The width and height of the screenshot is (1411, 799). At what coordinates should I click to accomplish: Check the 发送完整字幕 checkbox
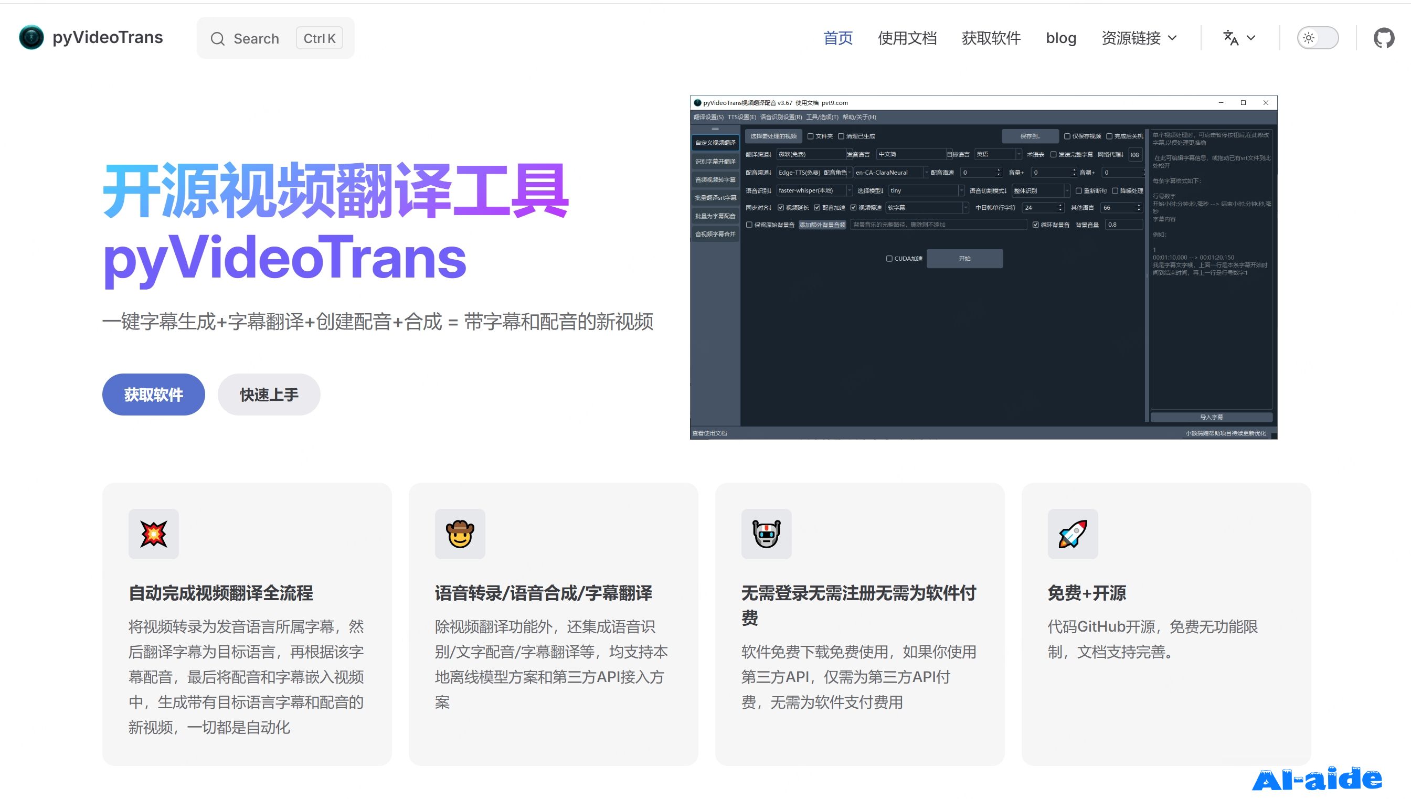pyautogui.click(x=1053, y=154)
